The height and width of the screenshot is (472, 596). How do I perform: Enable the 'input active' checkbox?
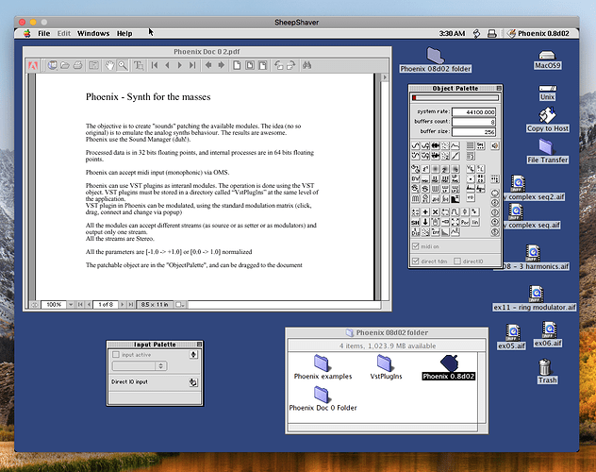(x=116, y=355)
